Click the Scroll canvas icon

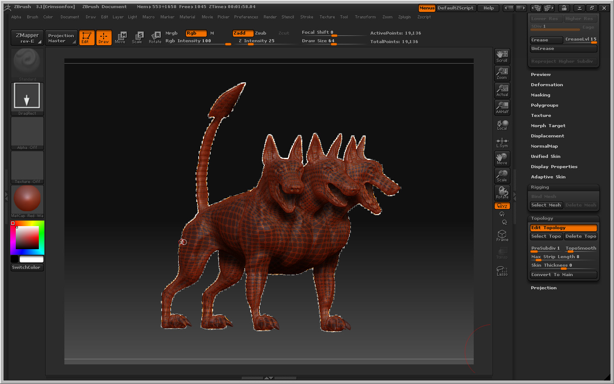(x=502, y=56)
